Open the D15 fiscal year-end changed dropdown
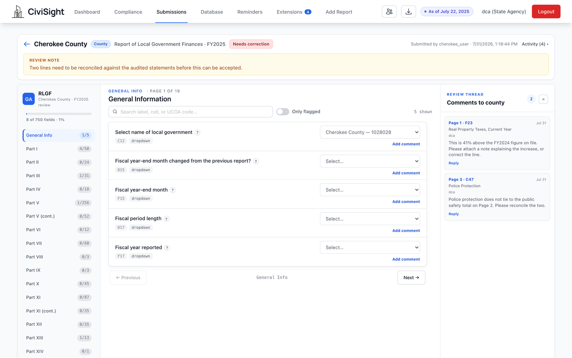Image resolution: width=572 pixels, height=358 pixels. [x=370, y=161]
